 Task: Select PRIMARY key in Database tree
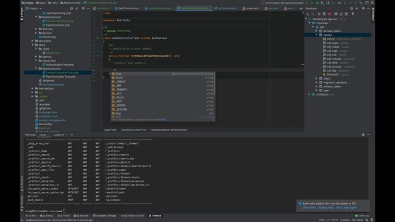point(333,75)
